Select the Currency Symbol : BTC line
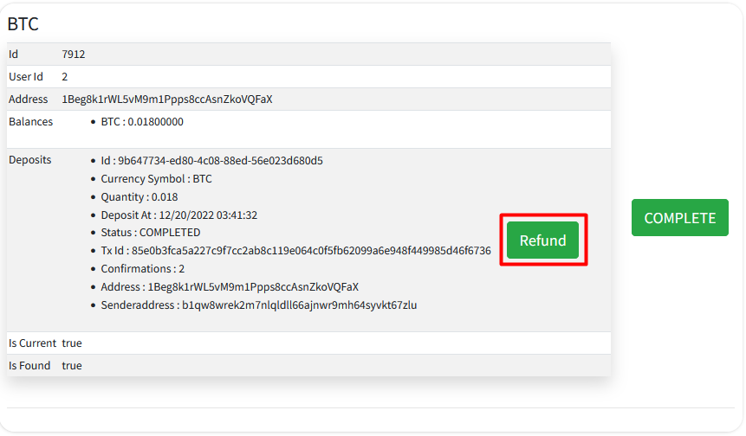 (156, 178)
